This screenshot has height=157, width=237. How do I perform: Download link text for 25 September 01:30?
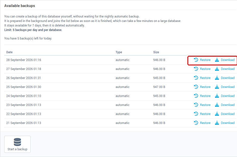click(x=228, y=87)
